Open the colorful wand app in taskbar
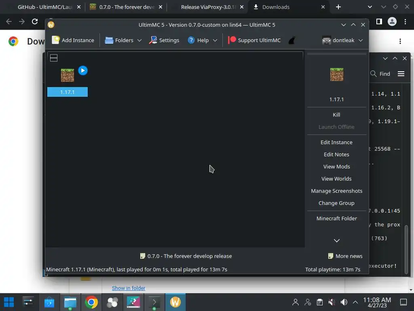 click(133, 302)
